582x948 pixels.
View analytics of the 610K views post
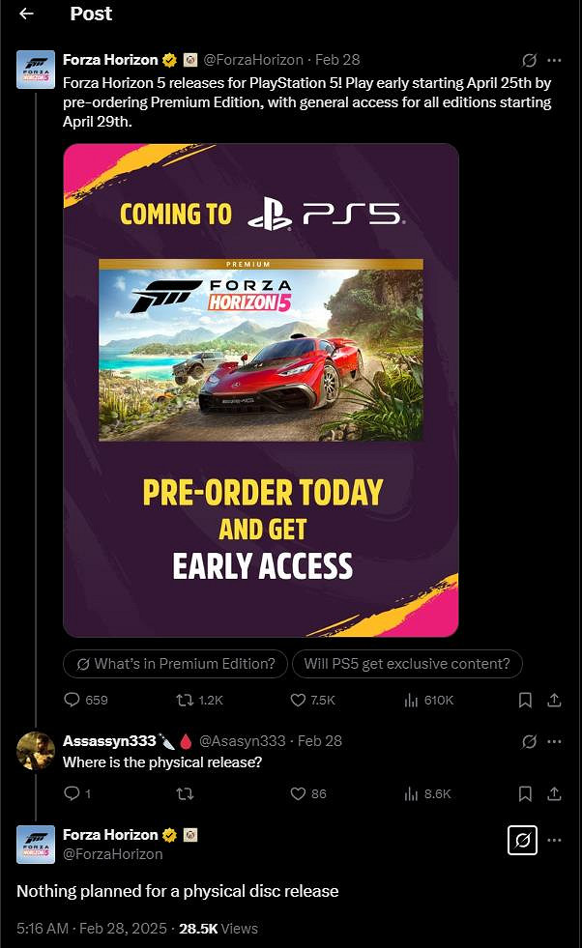pyautogui.click(x=428, y=700)
